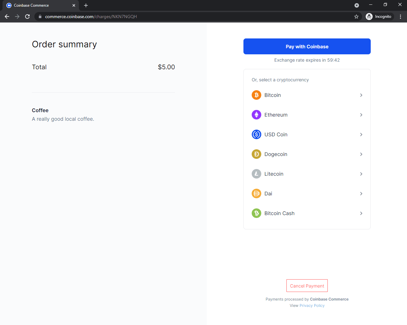Click the site security padlock icon
Viewport: 407px width, 325px height.
tap(39, 16)
